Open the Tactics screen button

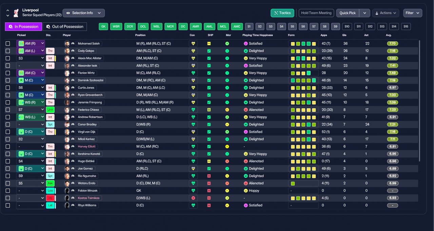point(282,13)
